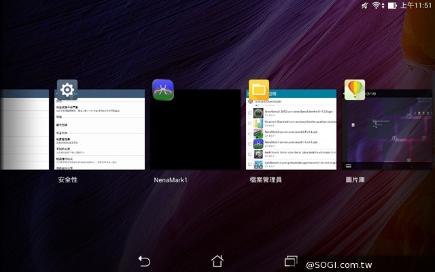Go to the home screen via Home icon
The height and width of the screenshot is (272, 435).
point(217,261)
